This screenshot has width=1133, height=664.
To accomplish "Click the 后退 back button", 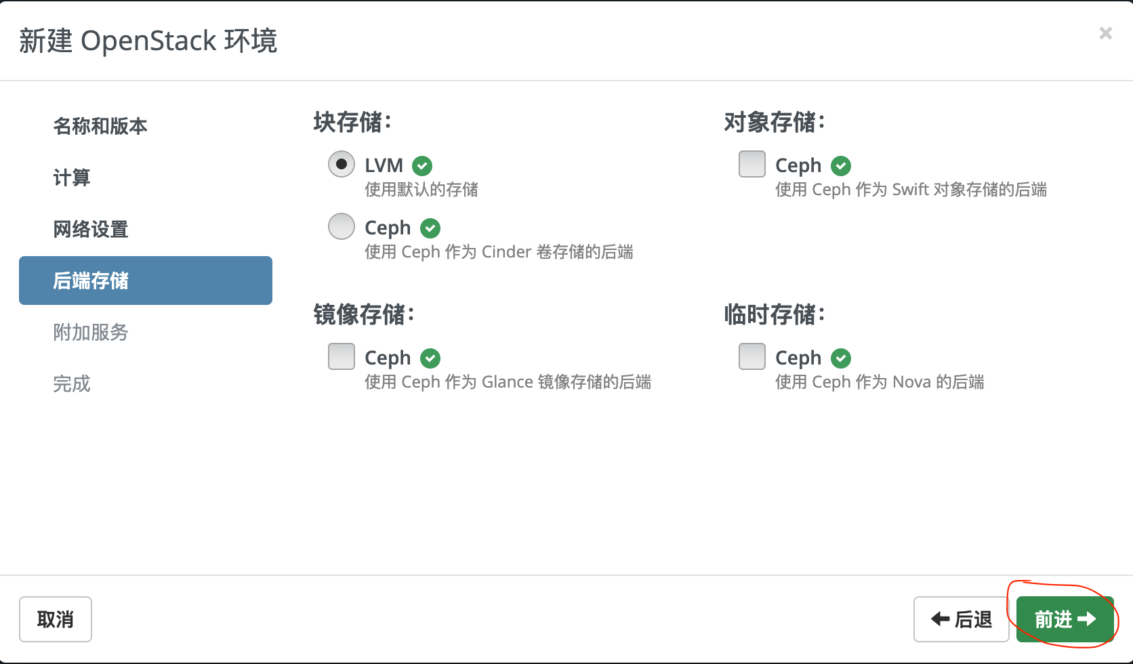I will [962, 619].
